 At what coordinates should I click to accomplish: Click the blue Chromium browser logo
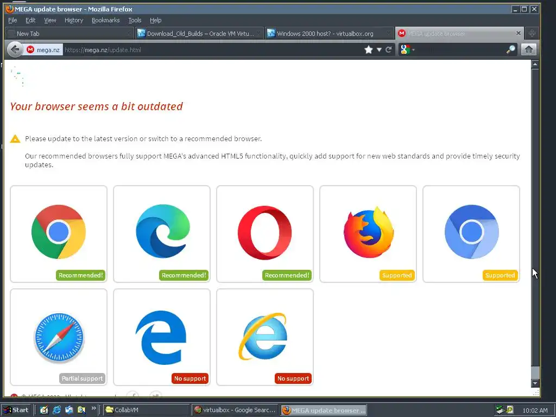(472, 231)
